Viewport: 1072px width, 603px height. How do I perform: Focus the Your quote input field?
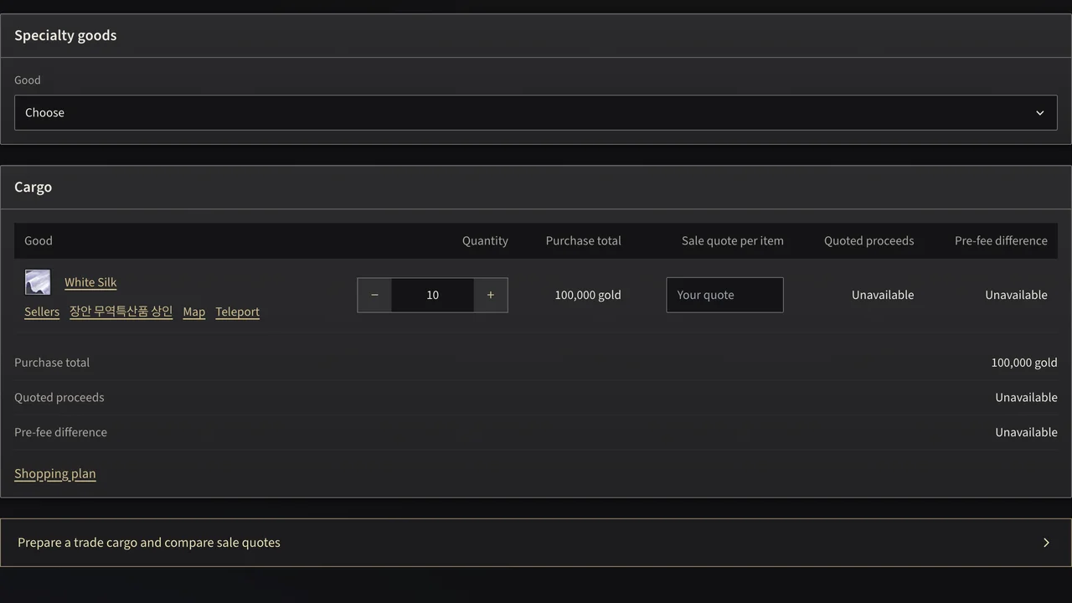(724, 295)
